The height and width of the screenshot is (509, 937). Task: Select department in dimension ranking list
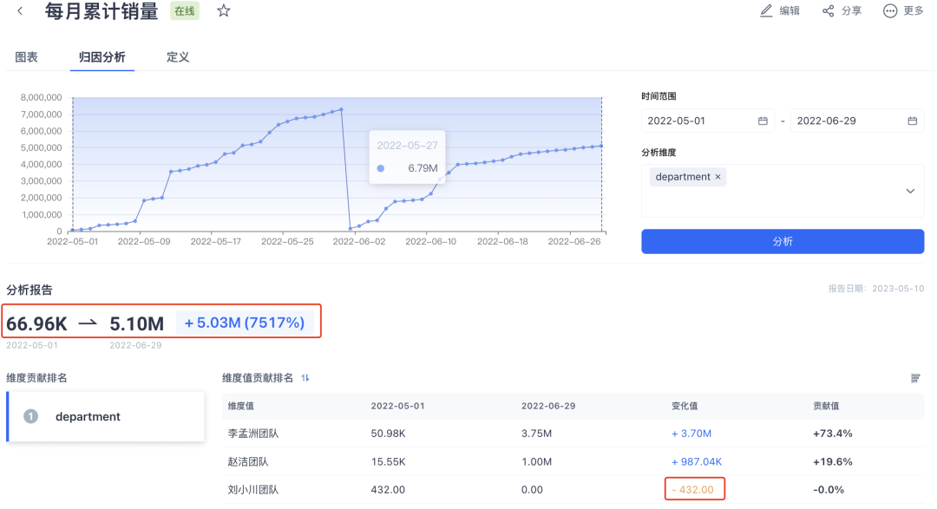tap(106, 417)
